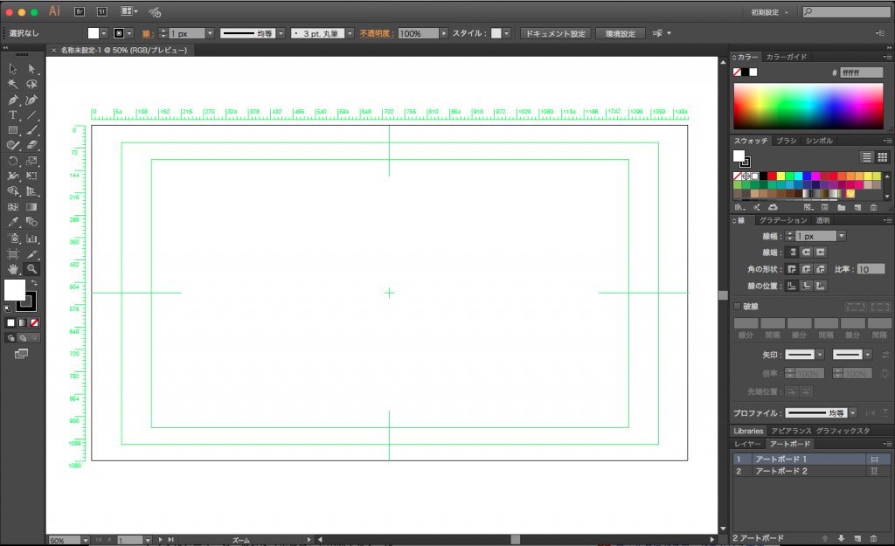Select the Selection (black arrow) tool
The width and height of the screenshot is (895, 546).
(12, 69)
